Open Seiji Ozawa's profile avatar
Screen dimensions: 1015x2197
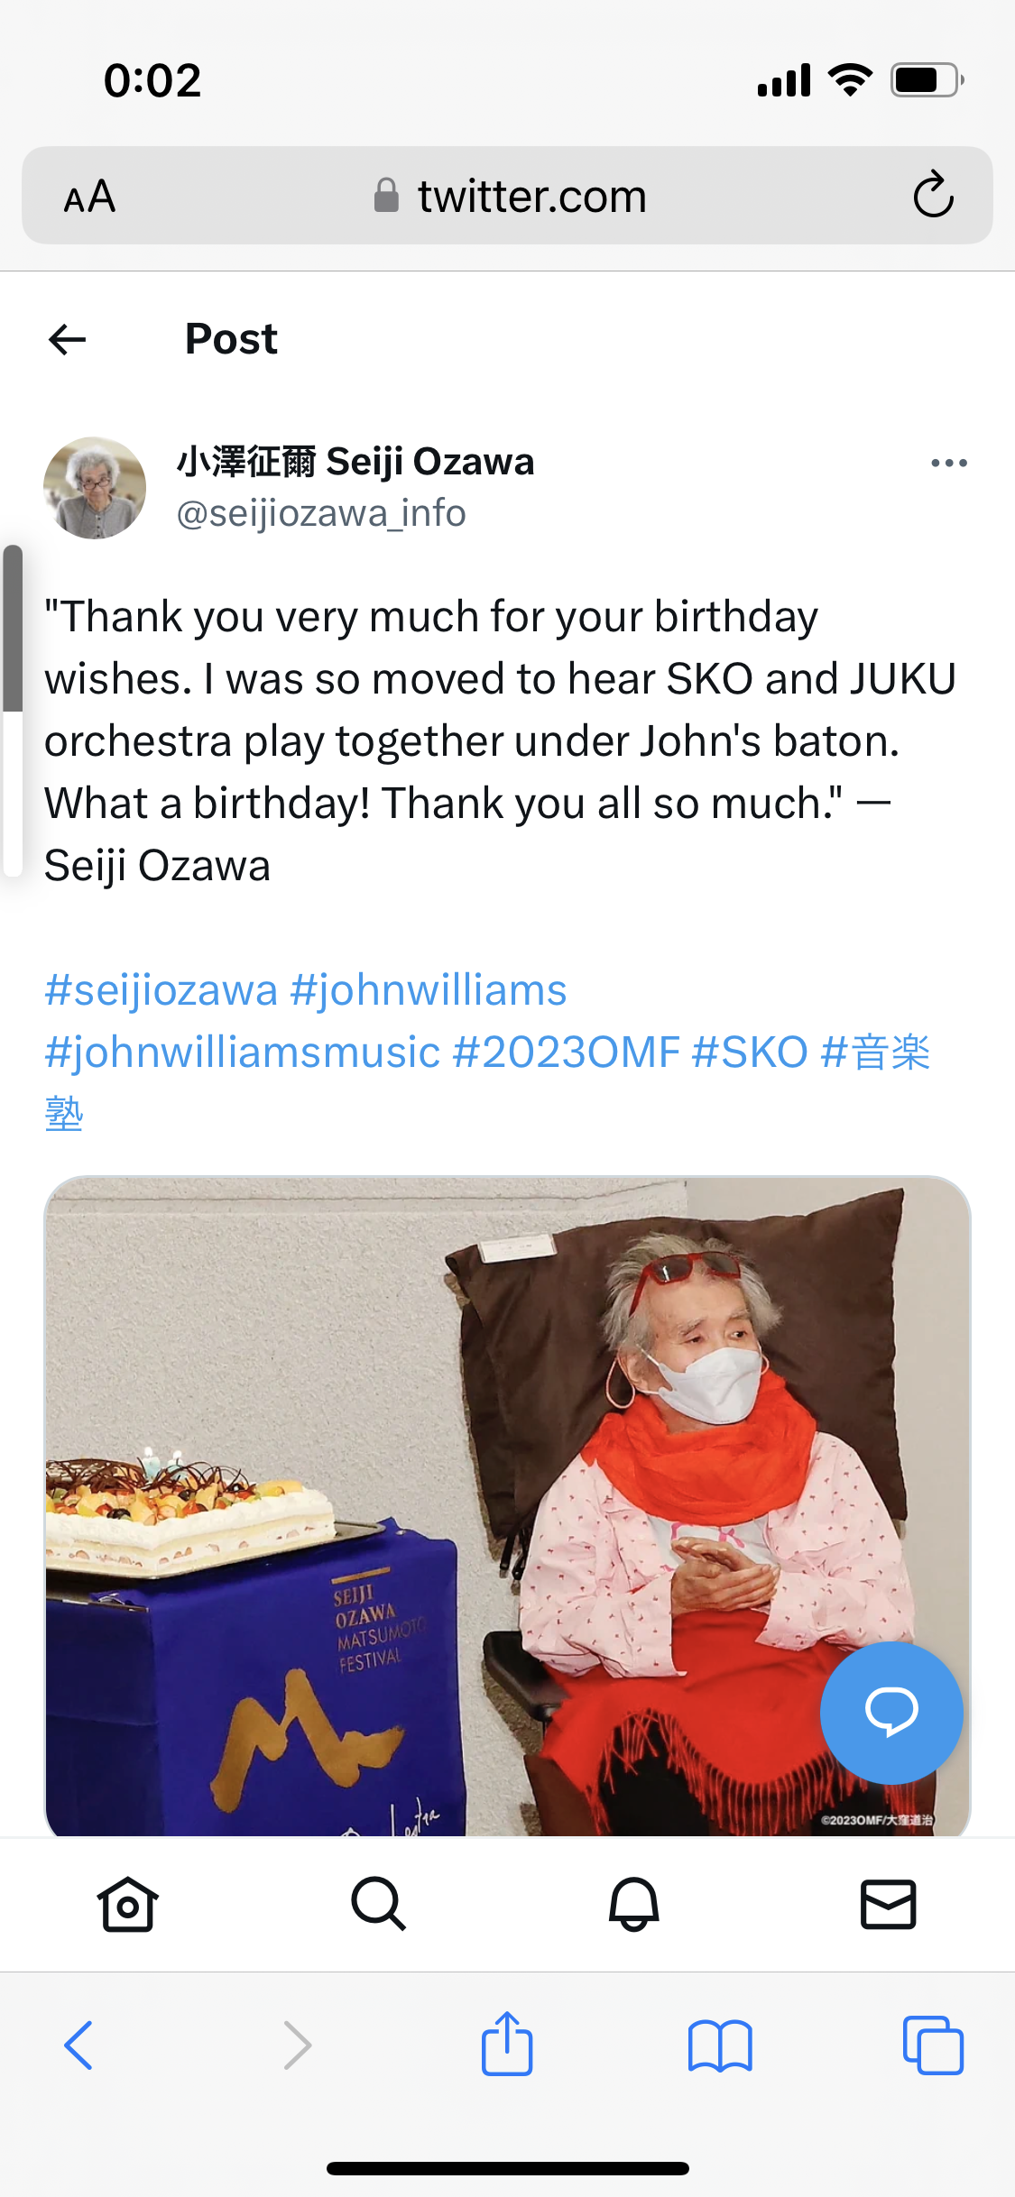point(95,488)
